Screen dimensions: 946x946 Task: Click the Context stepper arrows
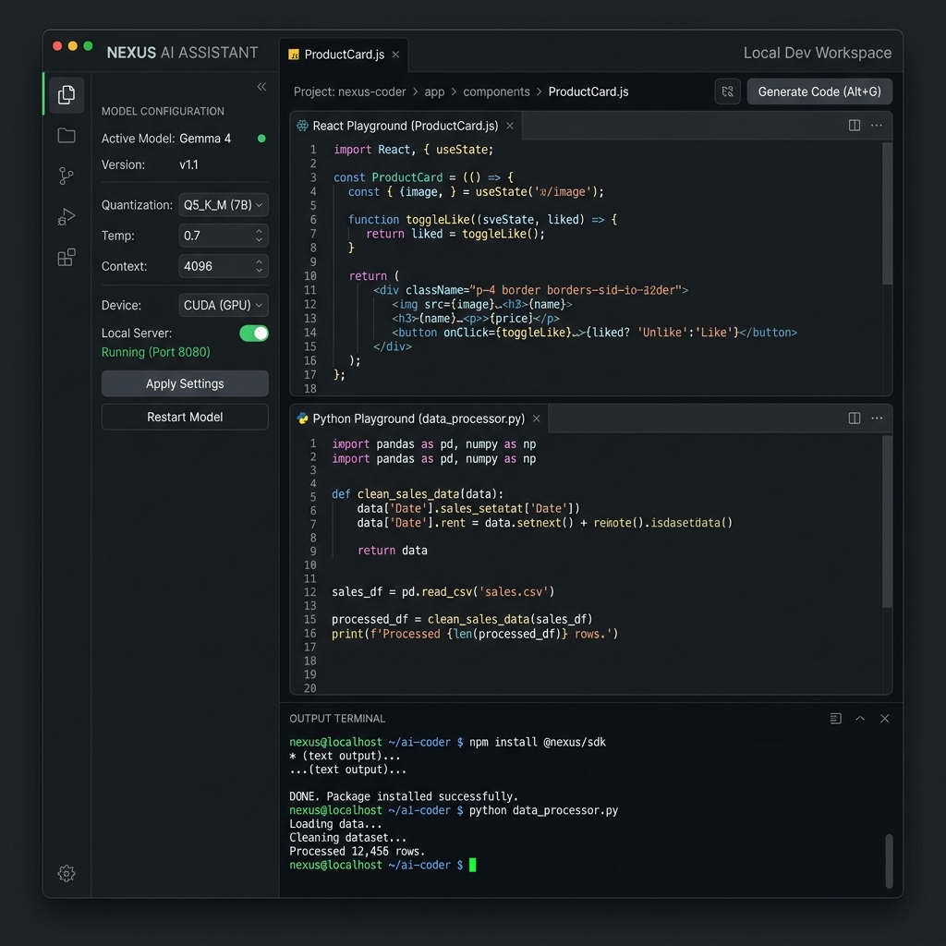pyautogui.click(x=259, y=266)
